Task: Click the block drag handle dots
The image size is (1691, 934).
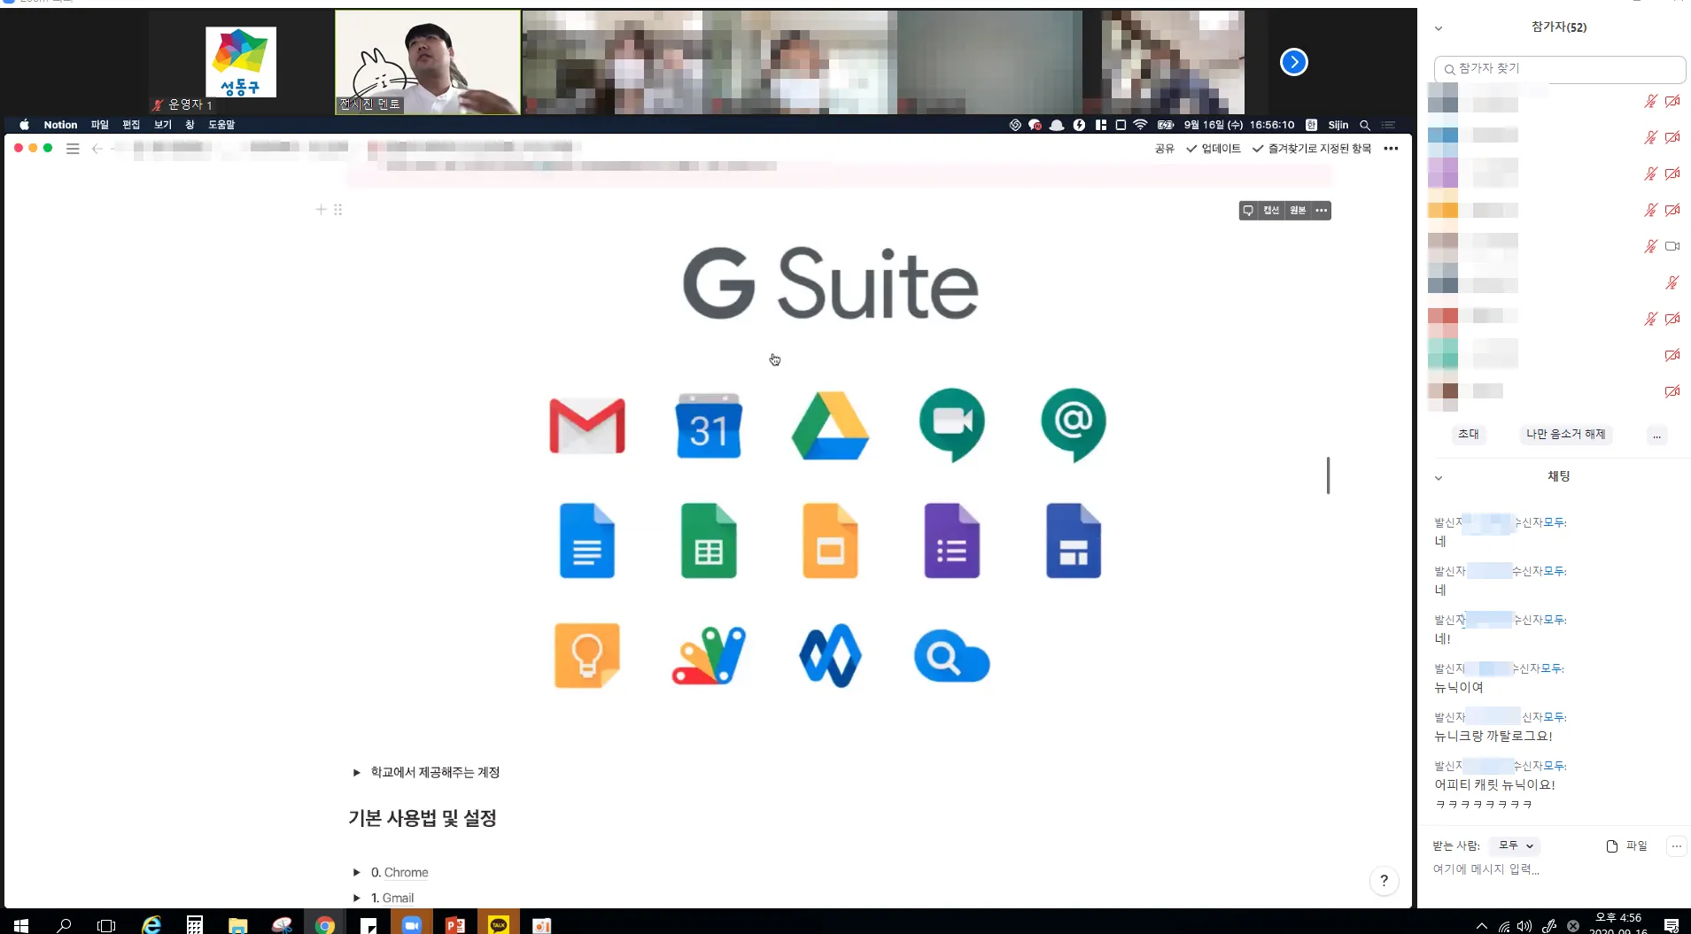Action: click(x=338, y=210)
